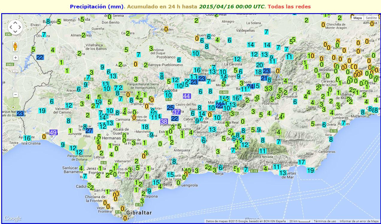Select the 6 mm marker next to Aracena
This screenshot has height=224, width=381.
pos(78,89)
